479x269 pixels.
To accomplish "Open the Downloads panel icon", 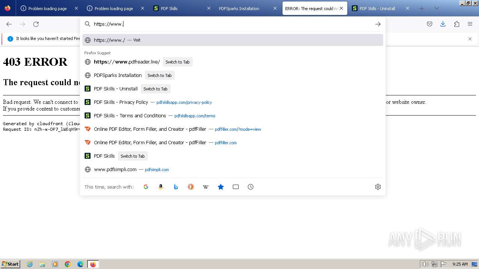I will pyautogui.click(x=443, y=24).
